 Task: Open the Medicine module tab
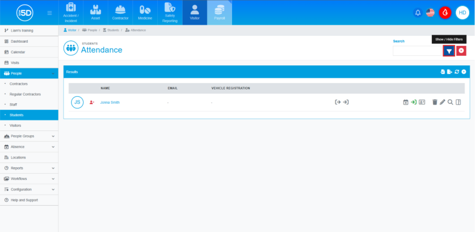(x=145, y=13)
